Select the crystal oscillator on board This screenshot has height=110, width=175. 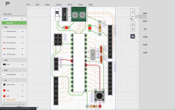coord(93,54)
